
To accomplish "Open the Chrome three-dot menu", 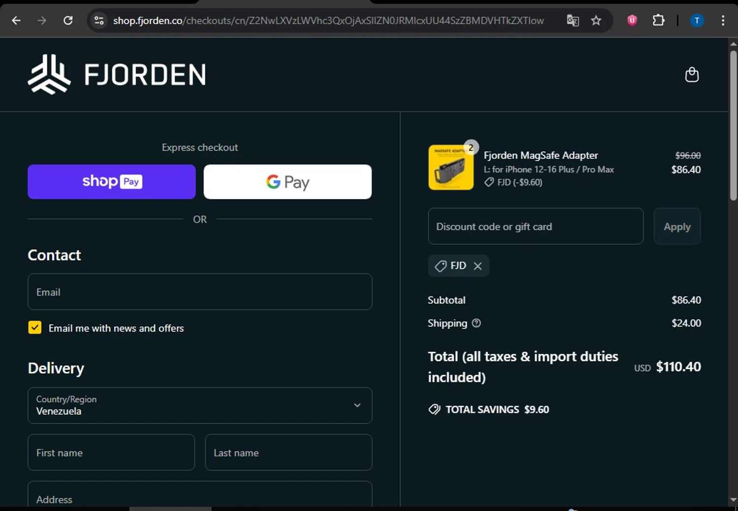I will pos(723,20).
